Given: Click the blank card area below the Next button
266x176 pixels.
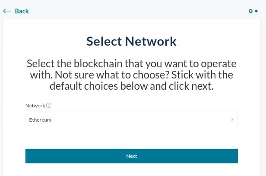Looking at the screenshot, I should (131, 170).
